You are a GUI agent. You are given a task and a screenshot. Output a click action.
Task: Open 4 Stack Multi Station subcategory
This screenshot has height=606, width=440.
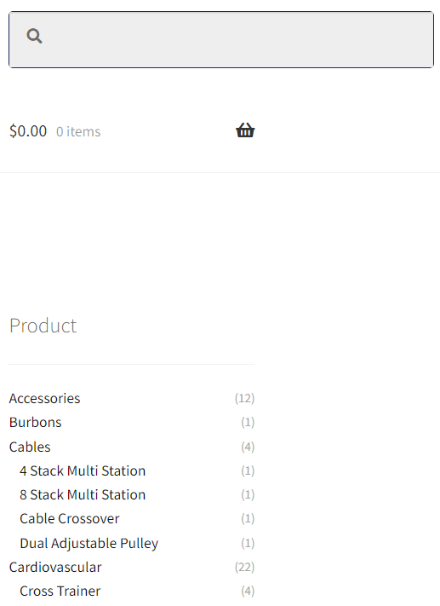[x=83, y=471]
